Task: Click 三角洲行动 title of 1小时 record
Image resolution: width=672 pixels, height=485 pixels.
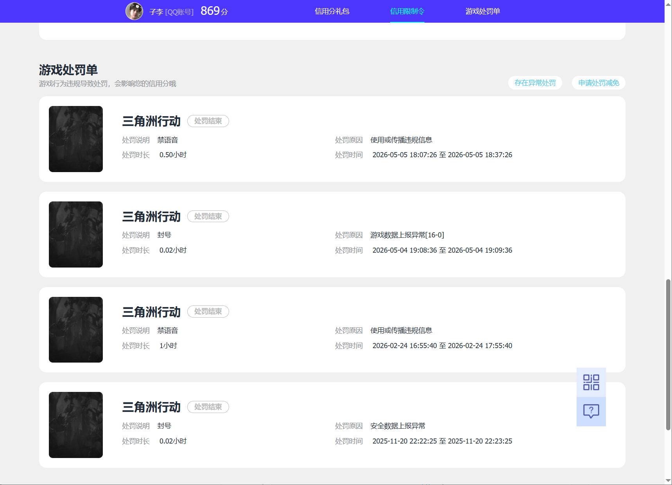Action: click(151, 312)
